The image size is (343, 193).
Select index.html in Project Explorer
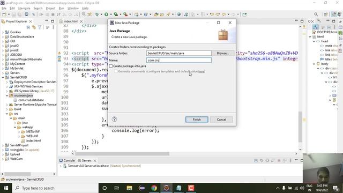[x=33, y=140]
